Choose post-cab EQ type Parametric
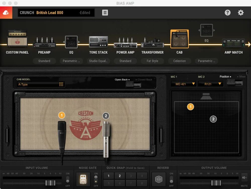The image size is (251, 189). (x=207, y=61)
